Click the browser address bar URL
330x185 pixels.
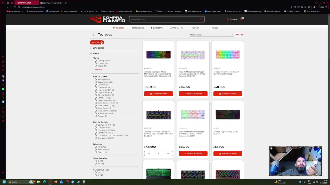point(34,7)
